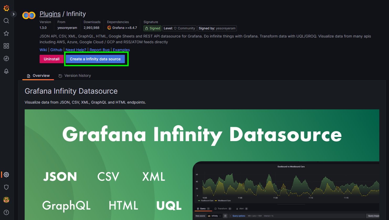
Task: Open the Wiki link
Action: coord(43,50)
